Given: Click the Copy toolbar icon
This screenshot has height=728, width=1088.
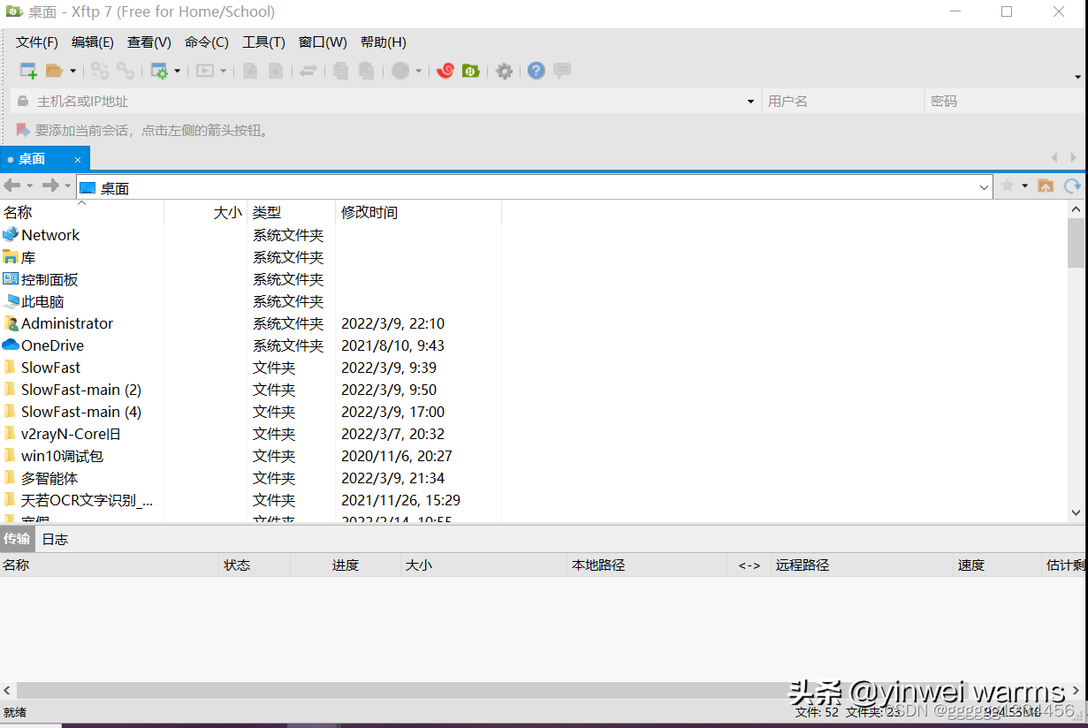Looking at the screenshot, I should coord(341,71).
